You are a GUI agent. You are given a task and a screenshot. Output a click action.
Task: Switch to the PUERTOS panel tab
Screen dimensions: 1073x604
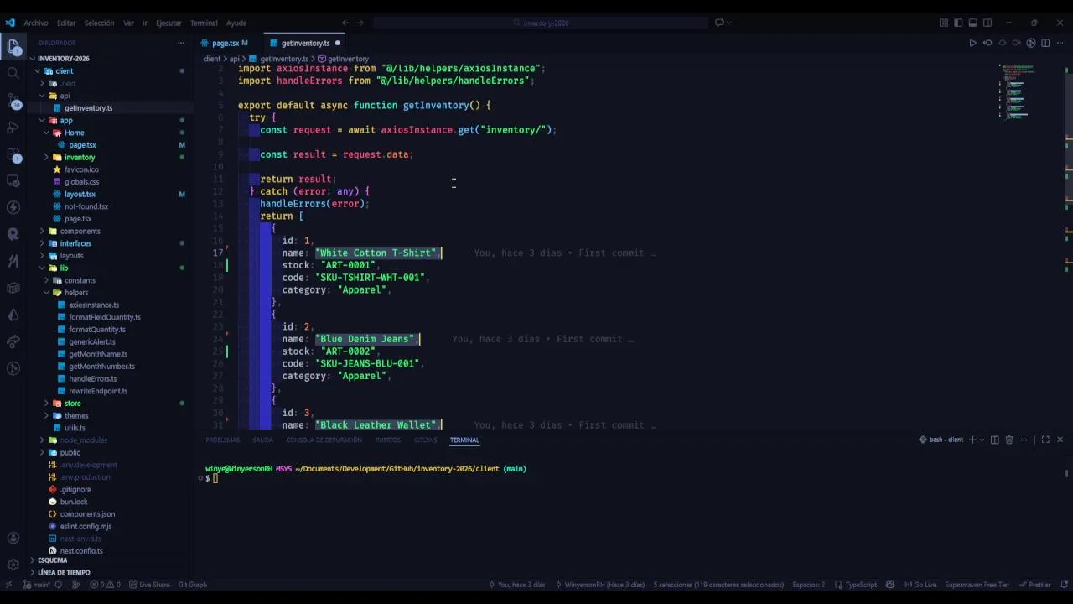click(x=388, y=440)
